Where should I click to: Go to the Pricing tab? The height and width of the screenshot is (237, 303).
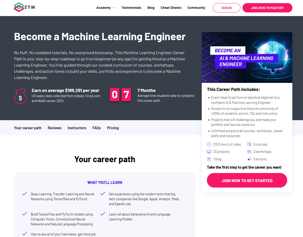[x=113, y=128]
